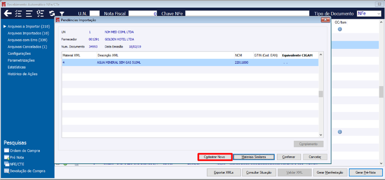Click Materiais Similares button

pos(254,157)
